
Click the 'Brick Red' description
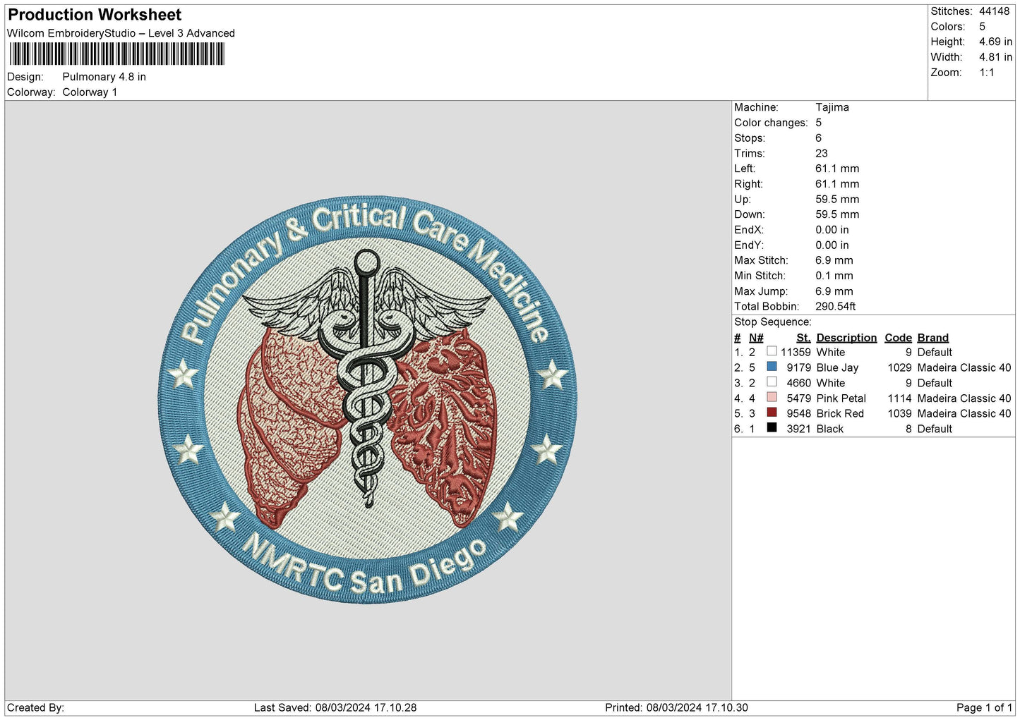840,414
